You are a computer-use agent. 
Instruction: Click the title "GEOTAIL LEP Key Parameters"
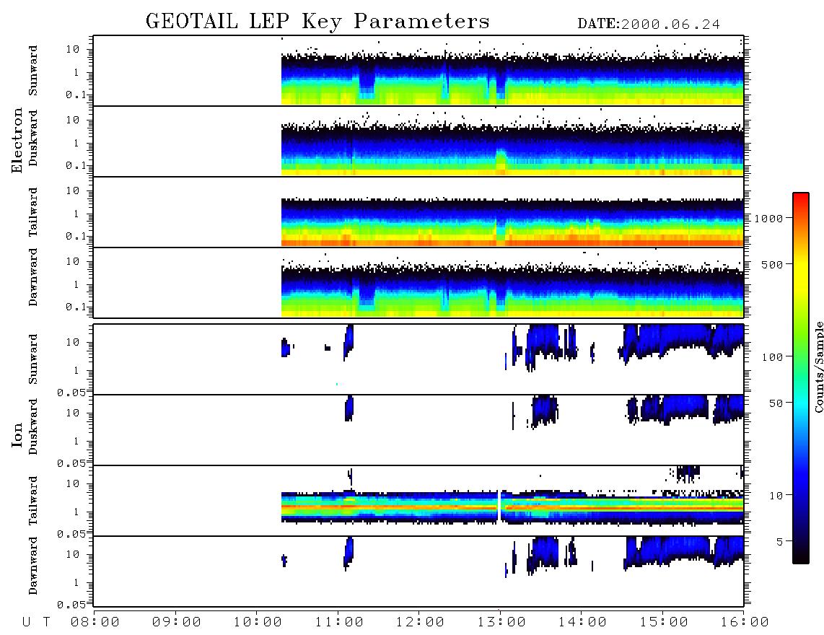click(317, 22)
